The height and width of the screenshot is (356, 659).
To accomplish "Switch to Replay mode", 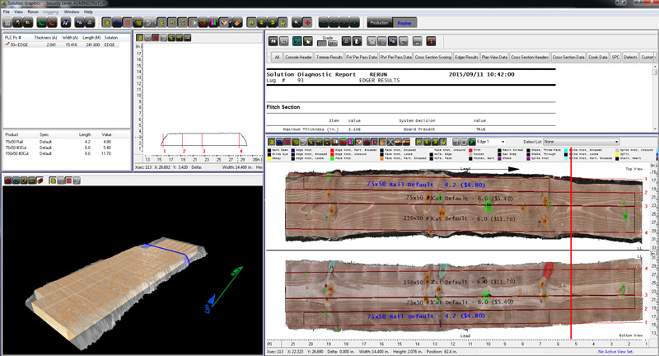I will pos(404,23).
